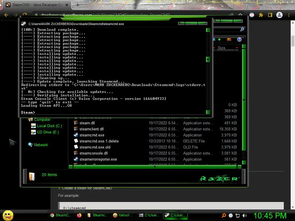Switch to Steamc... folder taskbar item
This screenshot has width=295, height=221.
pos(97,215)
